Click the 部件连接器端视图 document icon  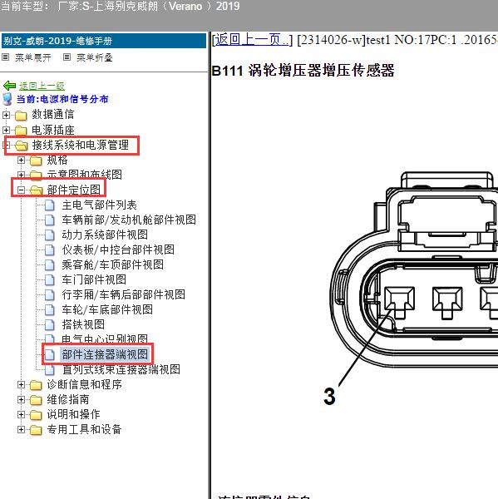coord(49,355)
